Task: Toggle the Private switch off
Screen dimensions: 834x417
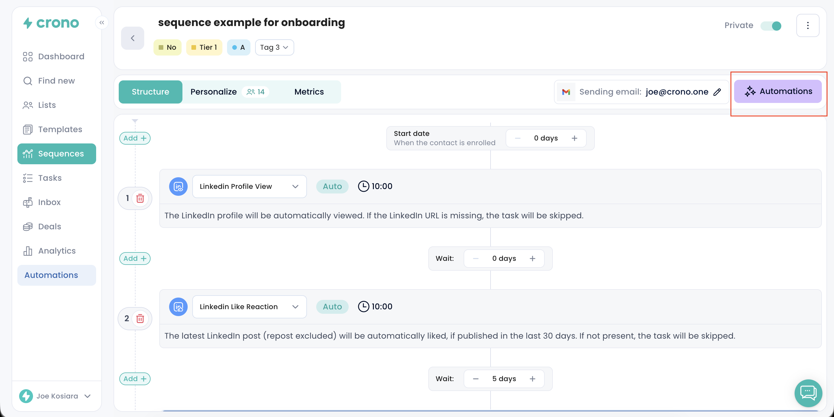Action: [771, 25]
